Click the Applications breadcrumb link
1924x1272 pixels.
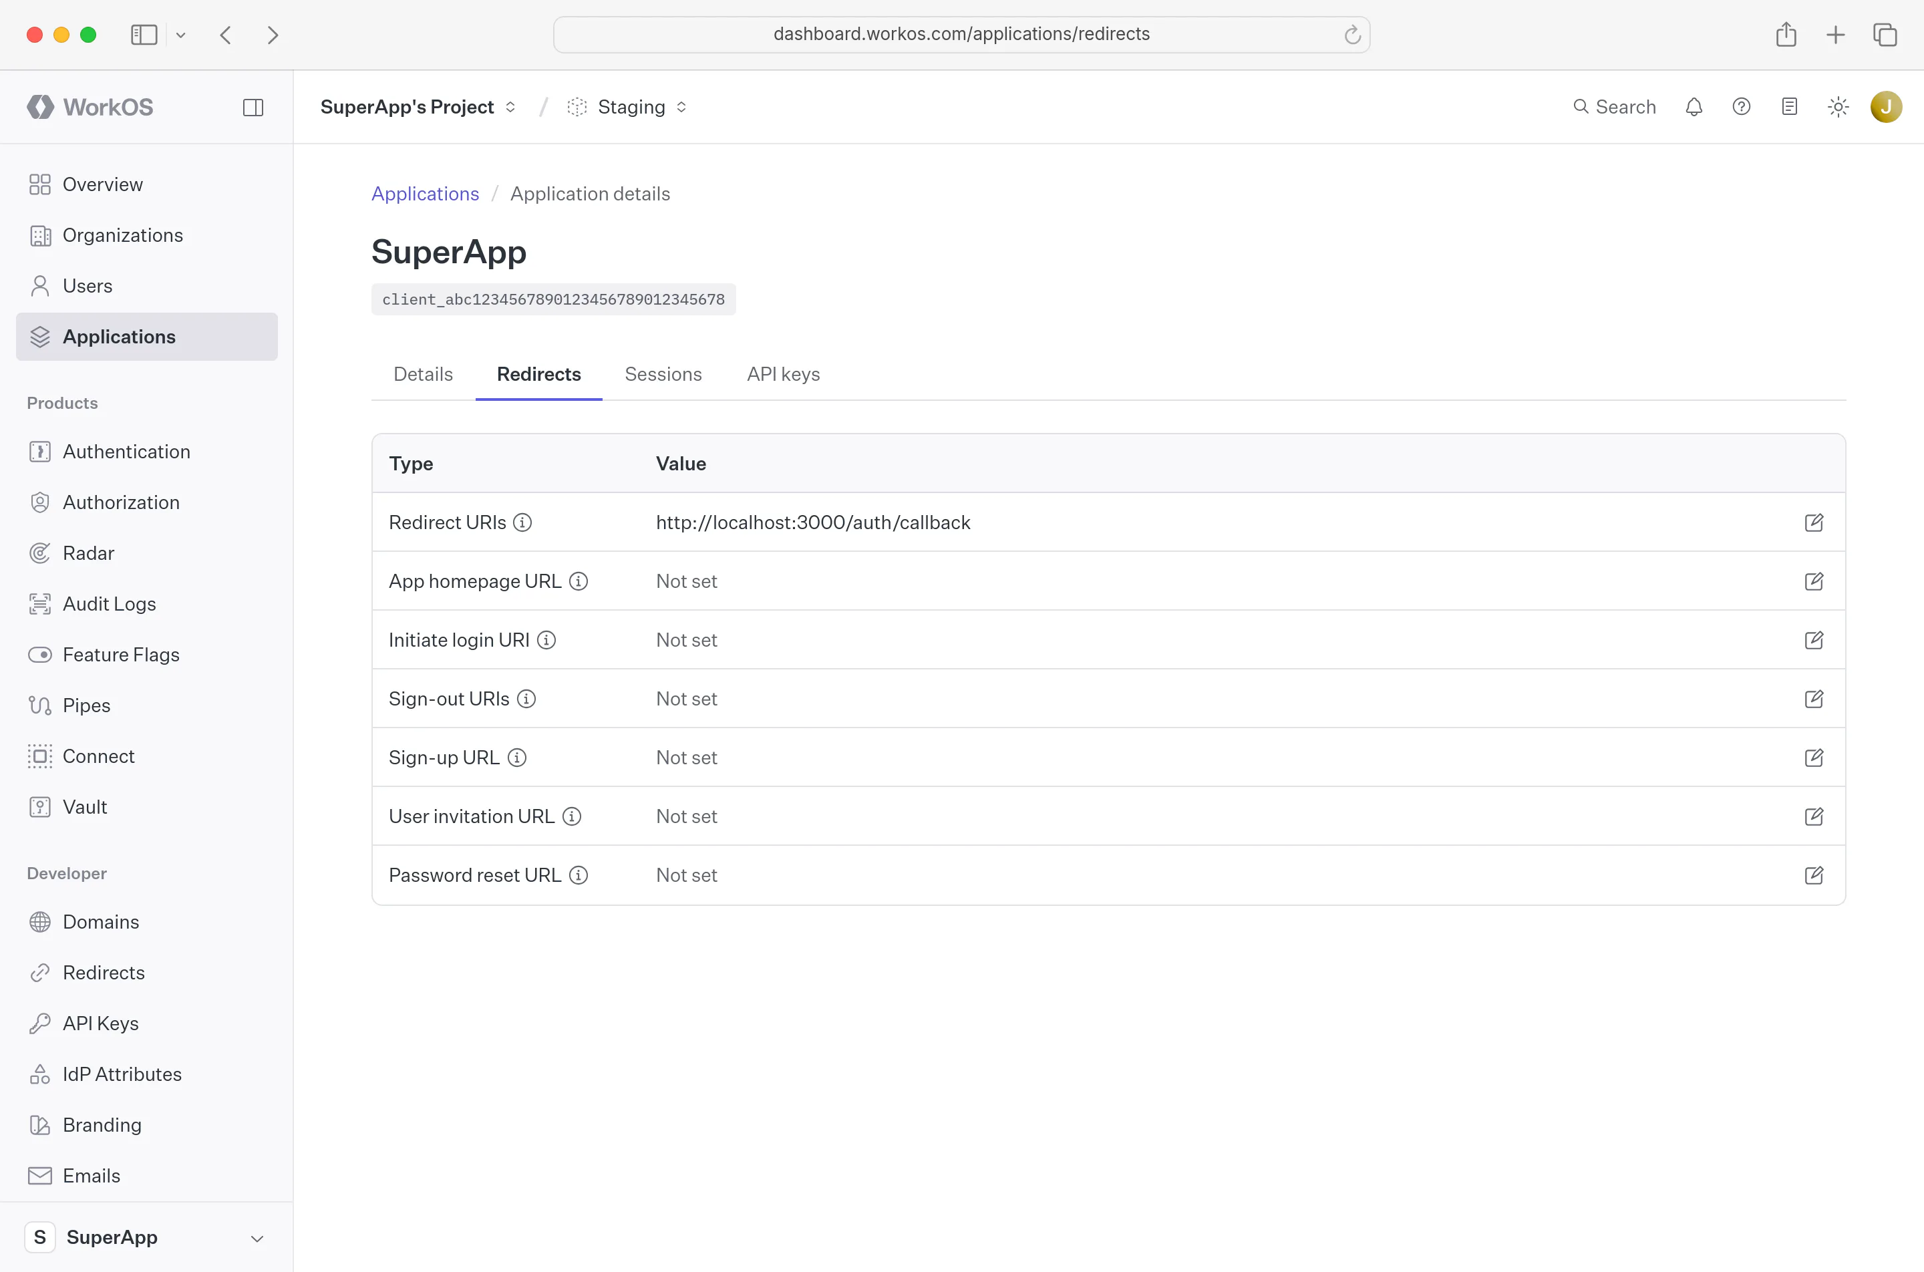coord(425,194)
